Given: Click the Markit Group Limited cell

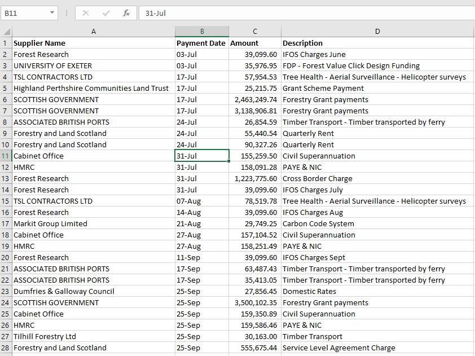Looking at the screenshot, I should point(94,223).
